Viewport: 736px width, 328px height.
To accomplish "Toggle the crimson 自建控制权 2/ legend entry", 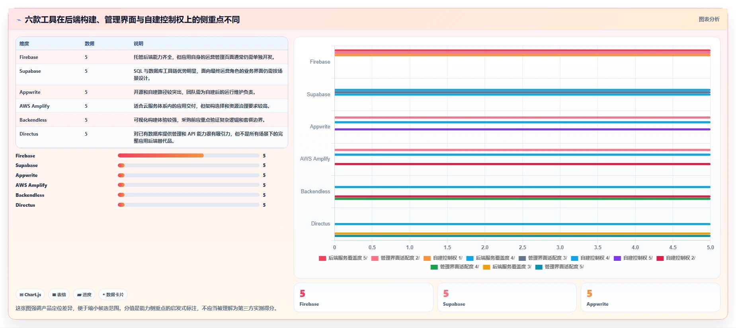I will 676,258.
